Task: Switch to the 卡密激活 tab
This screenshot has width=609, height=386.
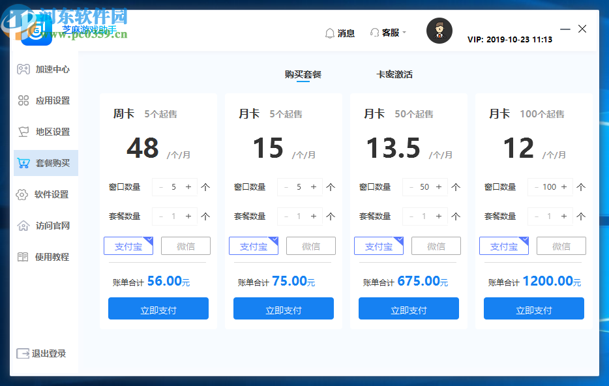Action: (x=394, y=74)
